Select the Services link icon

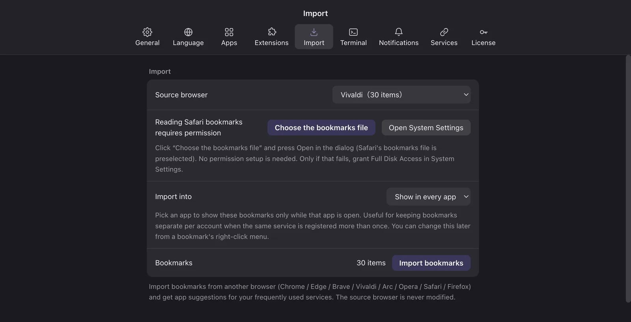click(444, 32)
